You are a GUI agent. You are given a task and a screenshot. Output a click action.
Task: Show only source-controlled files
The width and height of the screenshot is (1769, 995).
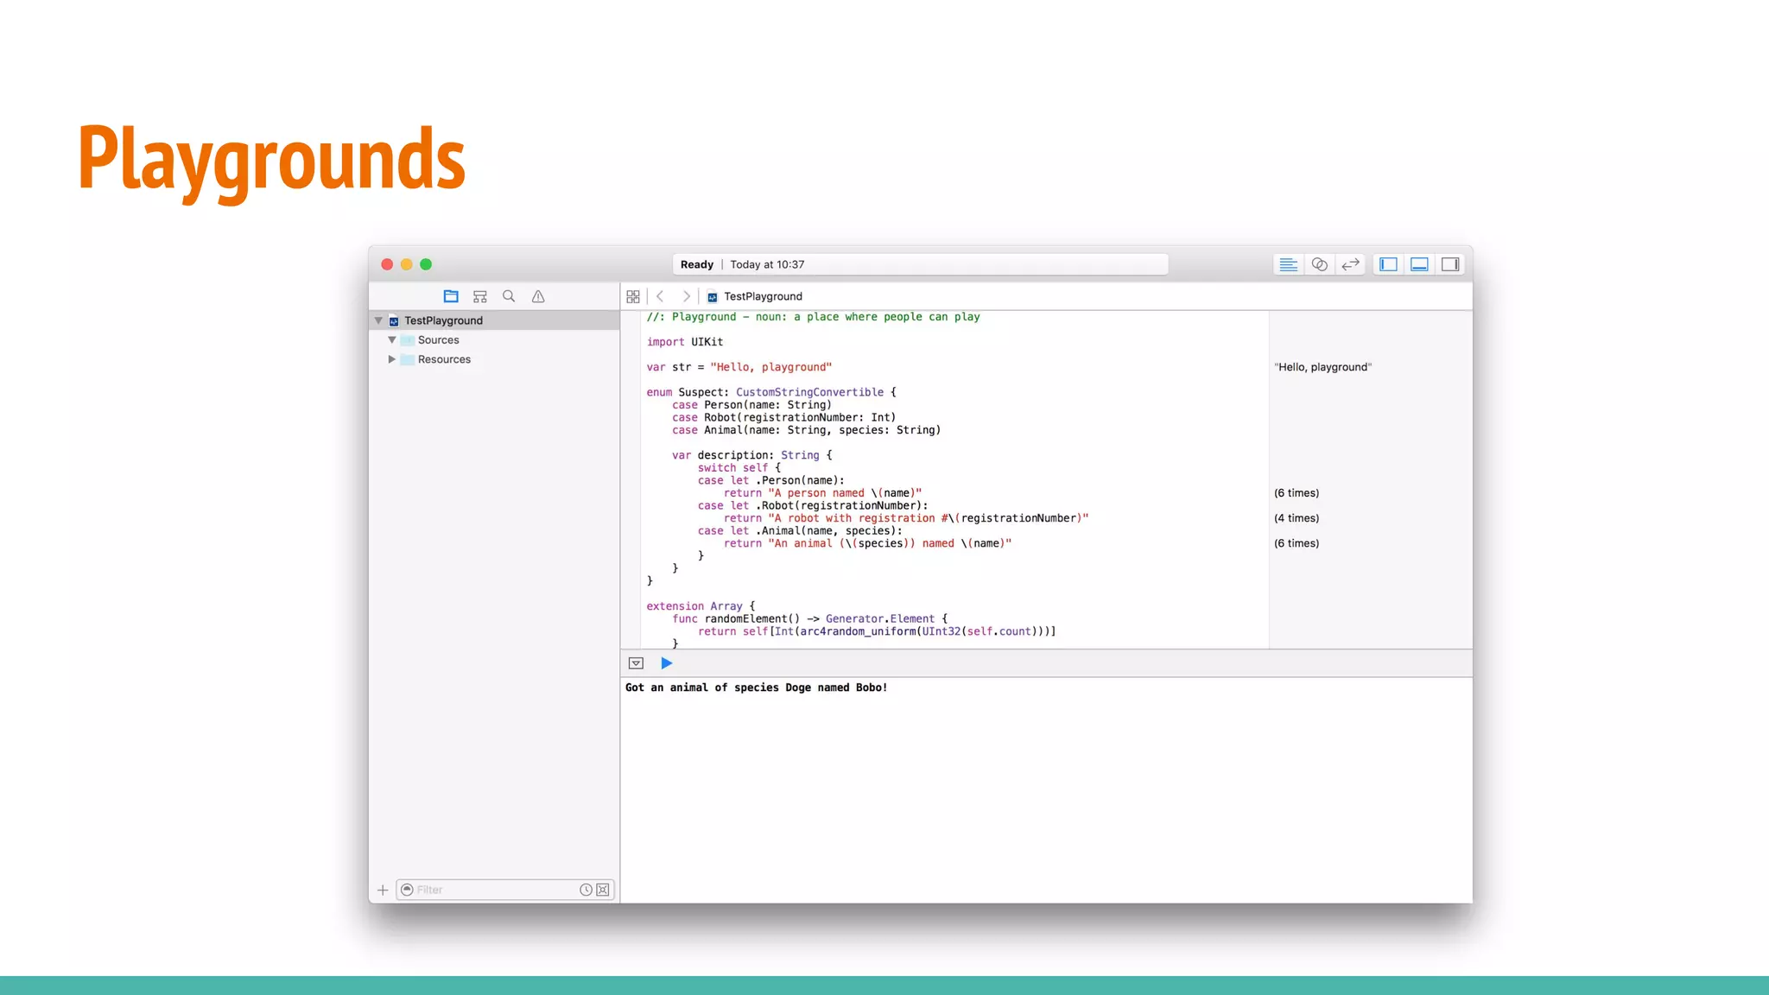603,890
